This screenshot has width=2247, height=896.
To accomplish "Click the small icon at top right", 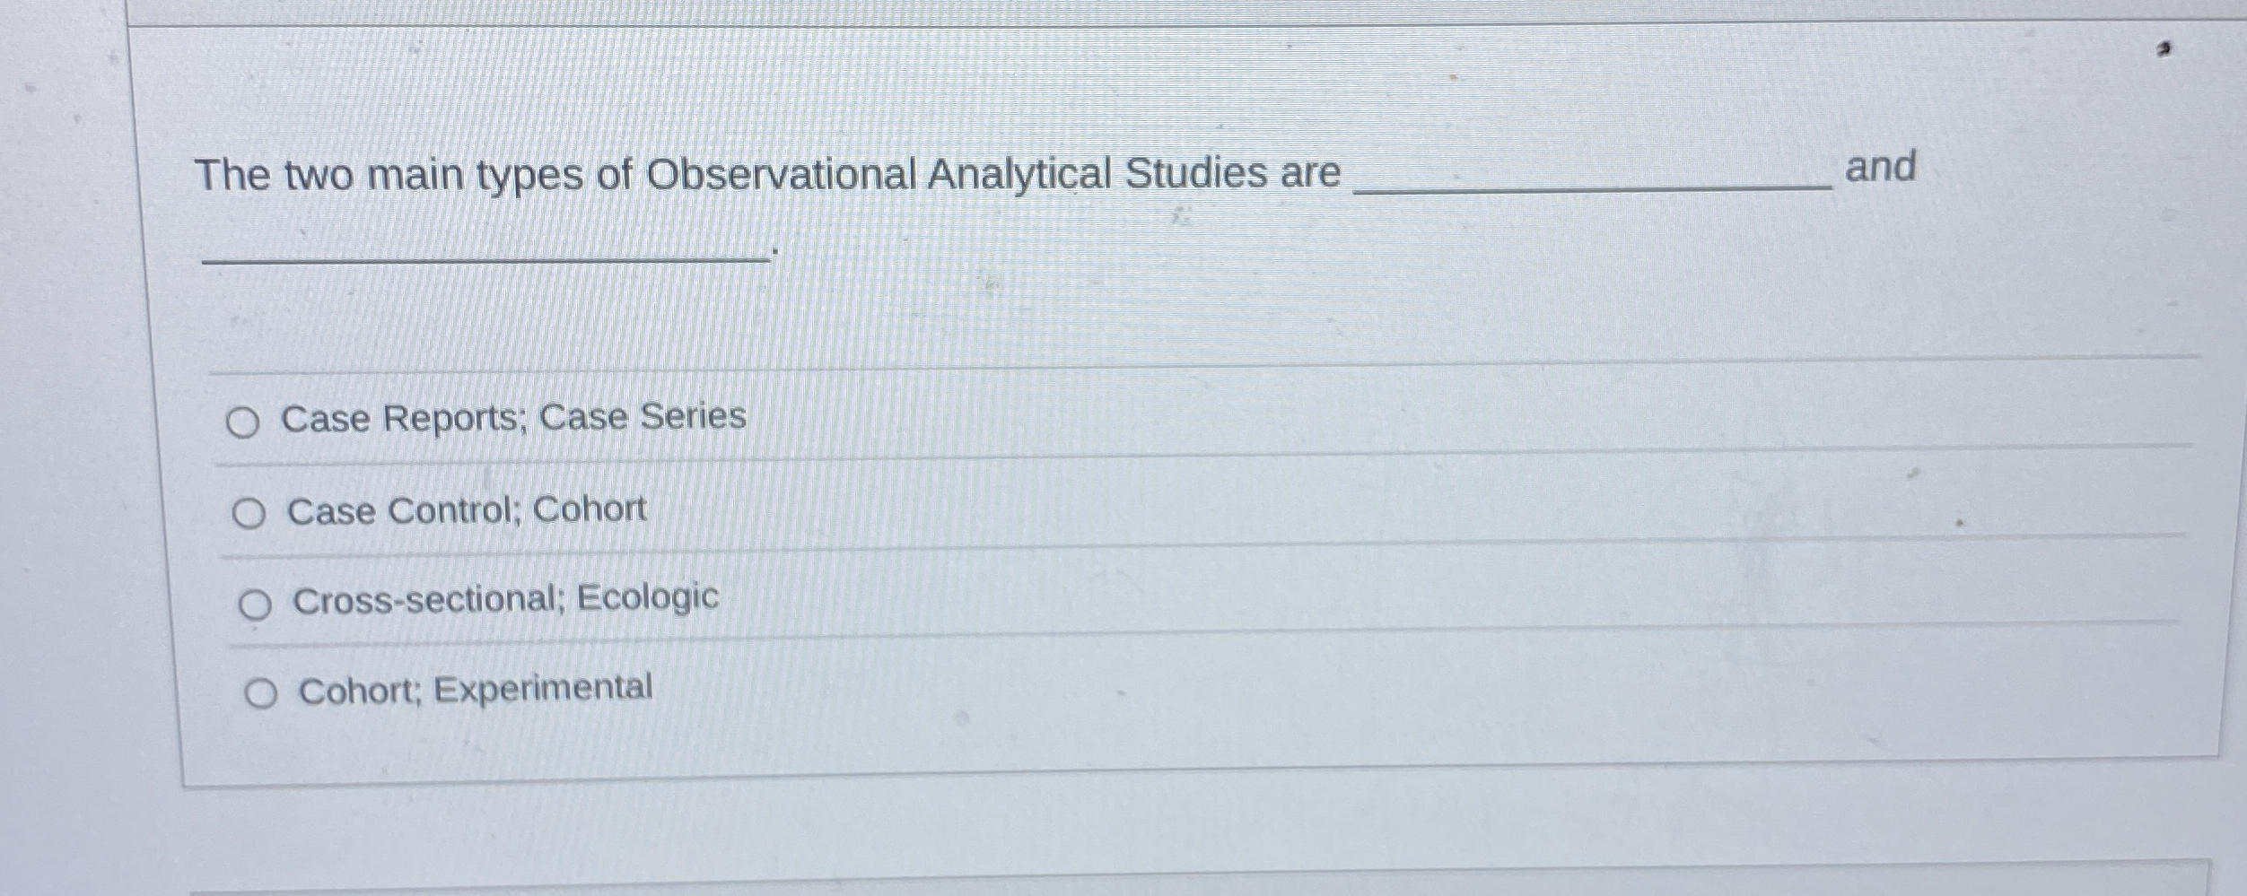I will pos(2166,50).
